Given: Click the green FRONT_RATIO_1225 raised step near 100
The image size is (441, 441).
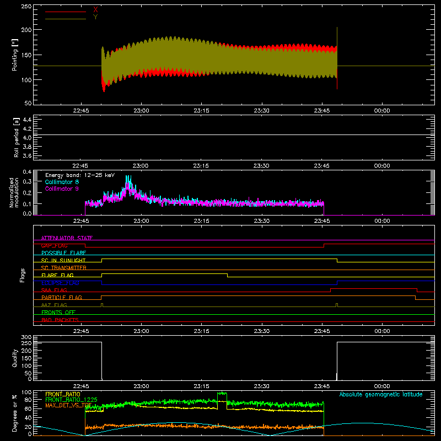Looking at the screenshot, I should tap(222, 394).
